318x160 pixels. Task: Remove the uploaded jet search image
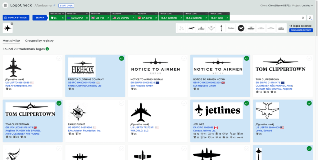click(12, 24)
